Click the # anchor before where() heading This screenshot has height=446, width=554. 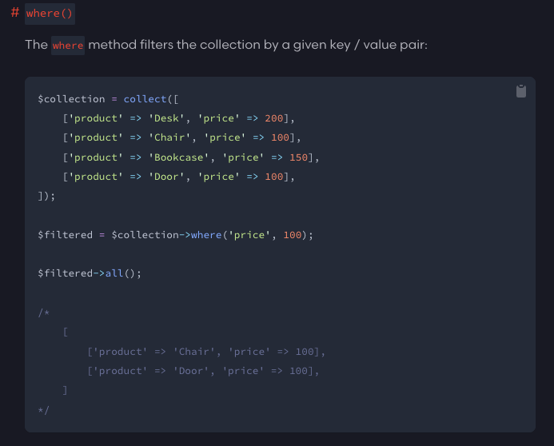(x=14, y=14)
